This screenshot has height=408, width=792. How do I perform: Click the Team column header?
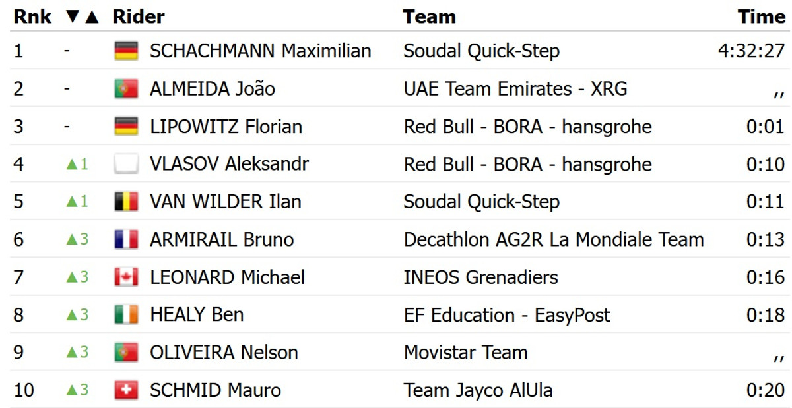coord(429,16)
